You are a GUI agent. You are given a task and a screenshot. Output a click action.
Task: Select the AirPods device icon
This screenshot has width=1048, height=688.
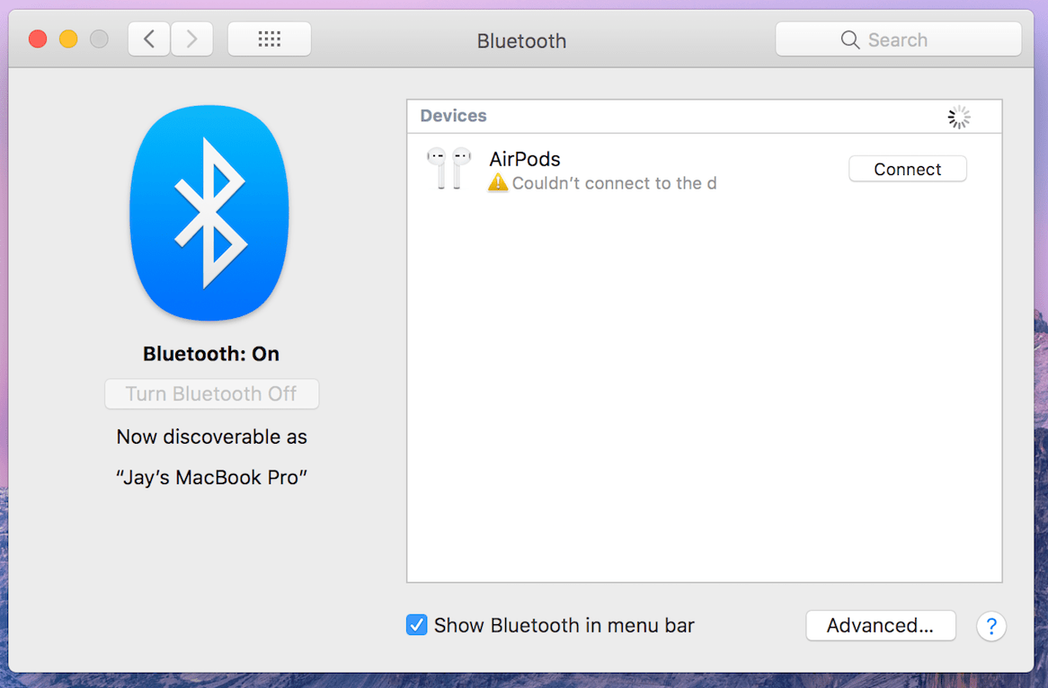tap(449, 168)
